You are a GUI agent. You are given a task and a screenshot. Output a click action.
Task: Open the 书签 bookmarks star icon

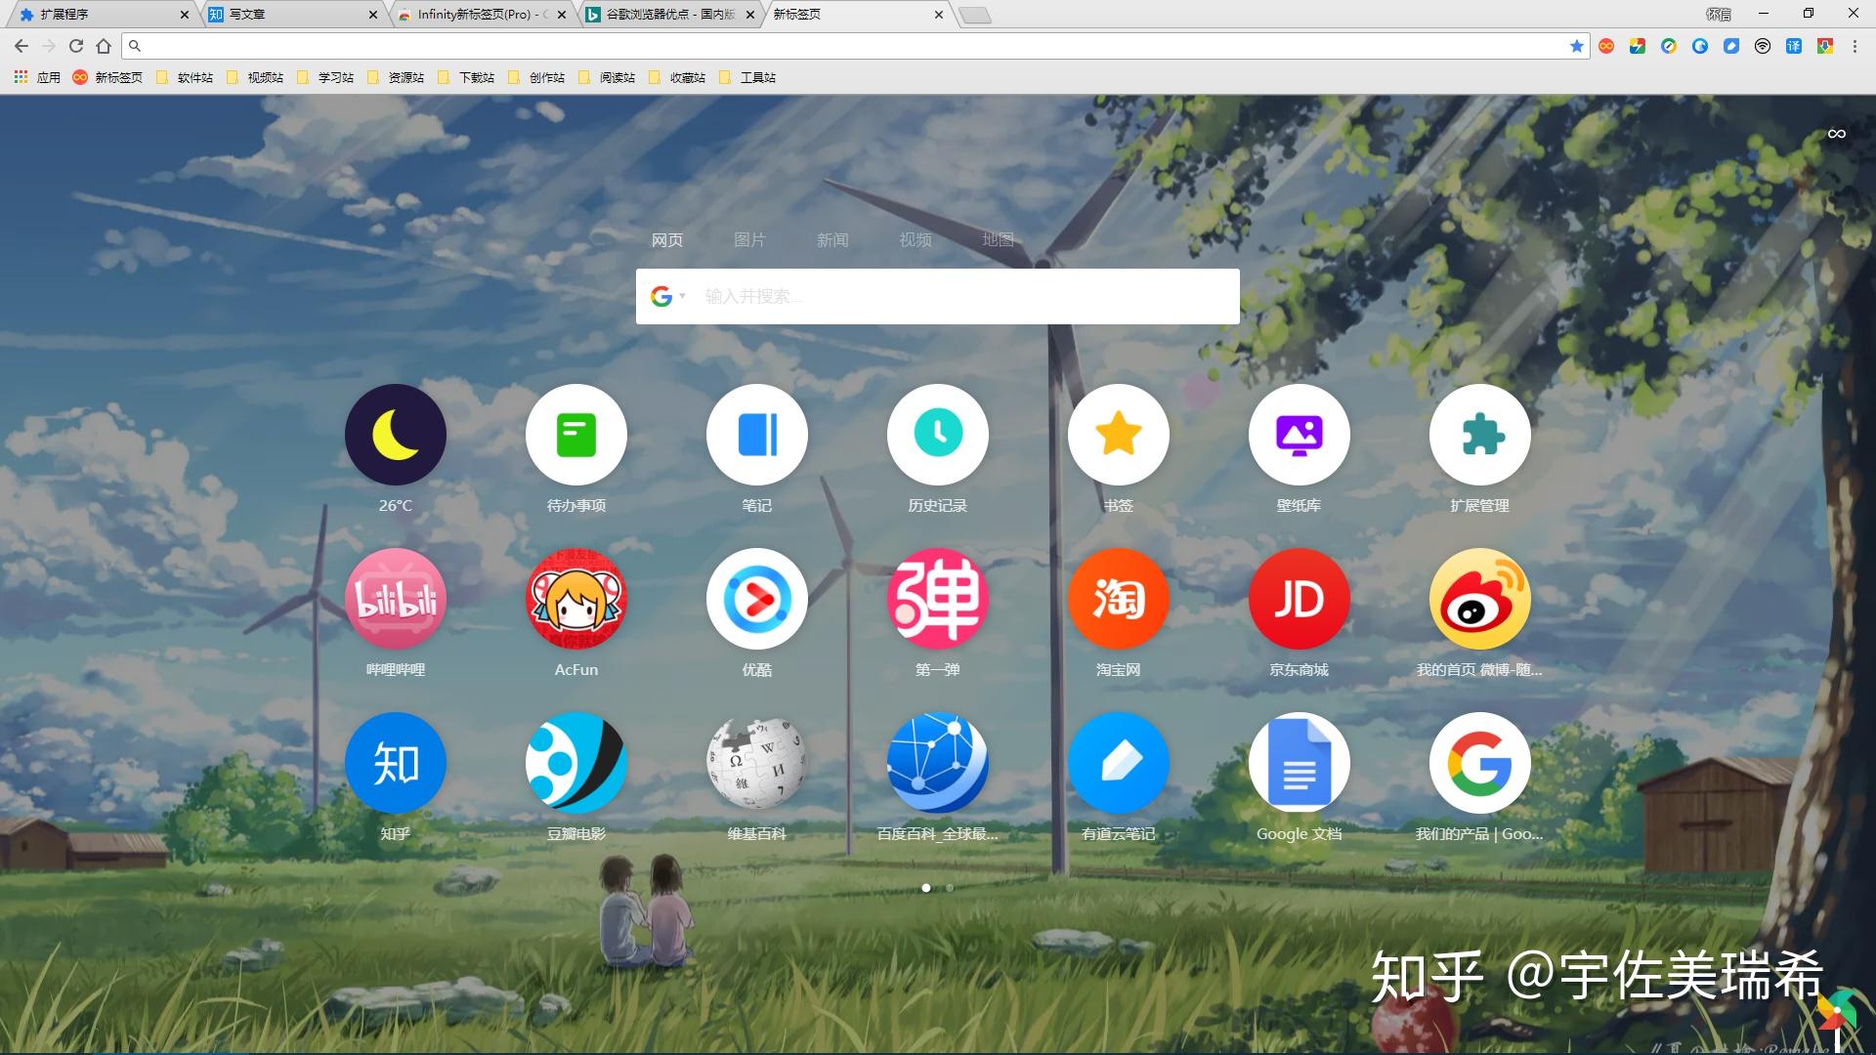[x=1119, y=435]
